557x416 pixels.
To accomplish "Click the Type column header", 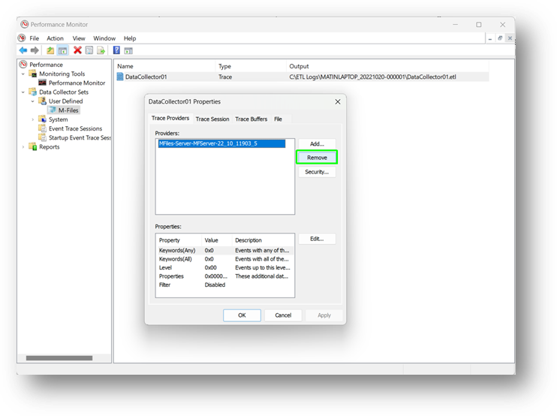I will [x=251, y=66].
